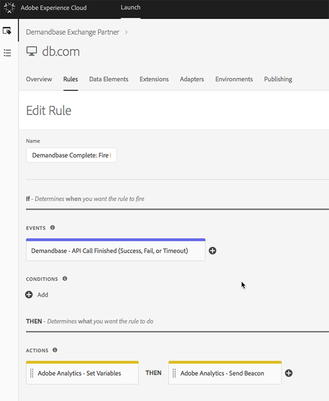Viewport: 329px width, 401px height.
Task: Open the tag properties sidebar icon
Action: pos(7,31)
